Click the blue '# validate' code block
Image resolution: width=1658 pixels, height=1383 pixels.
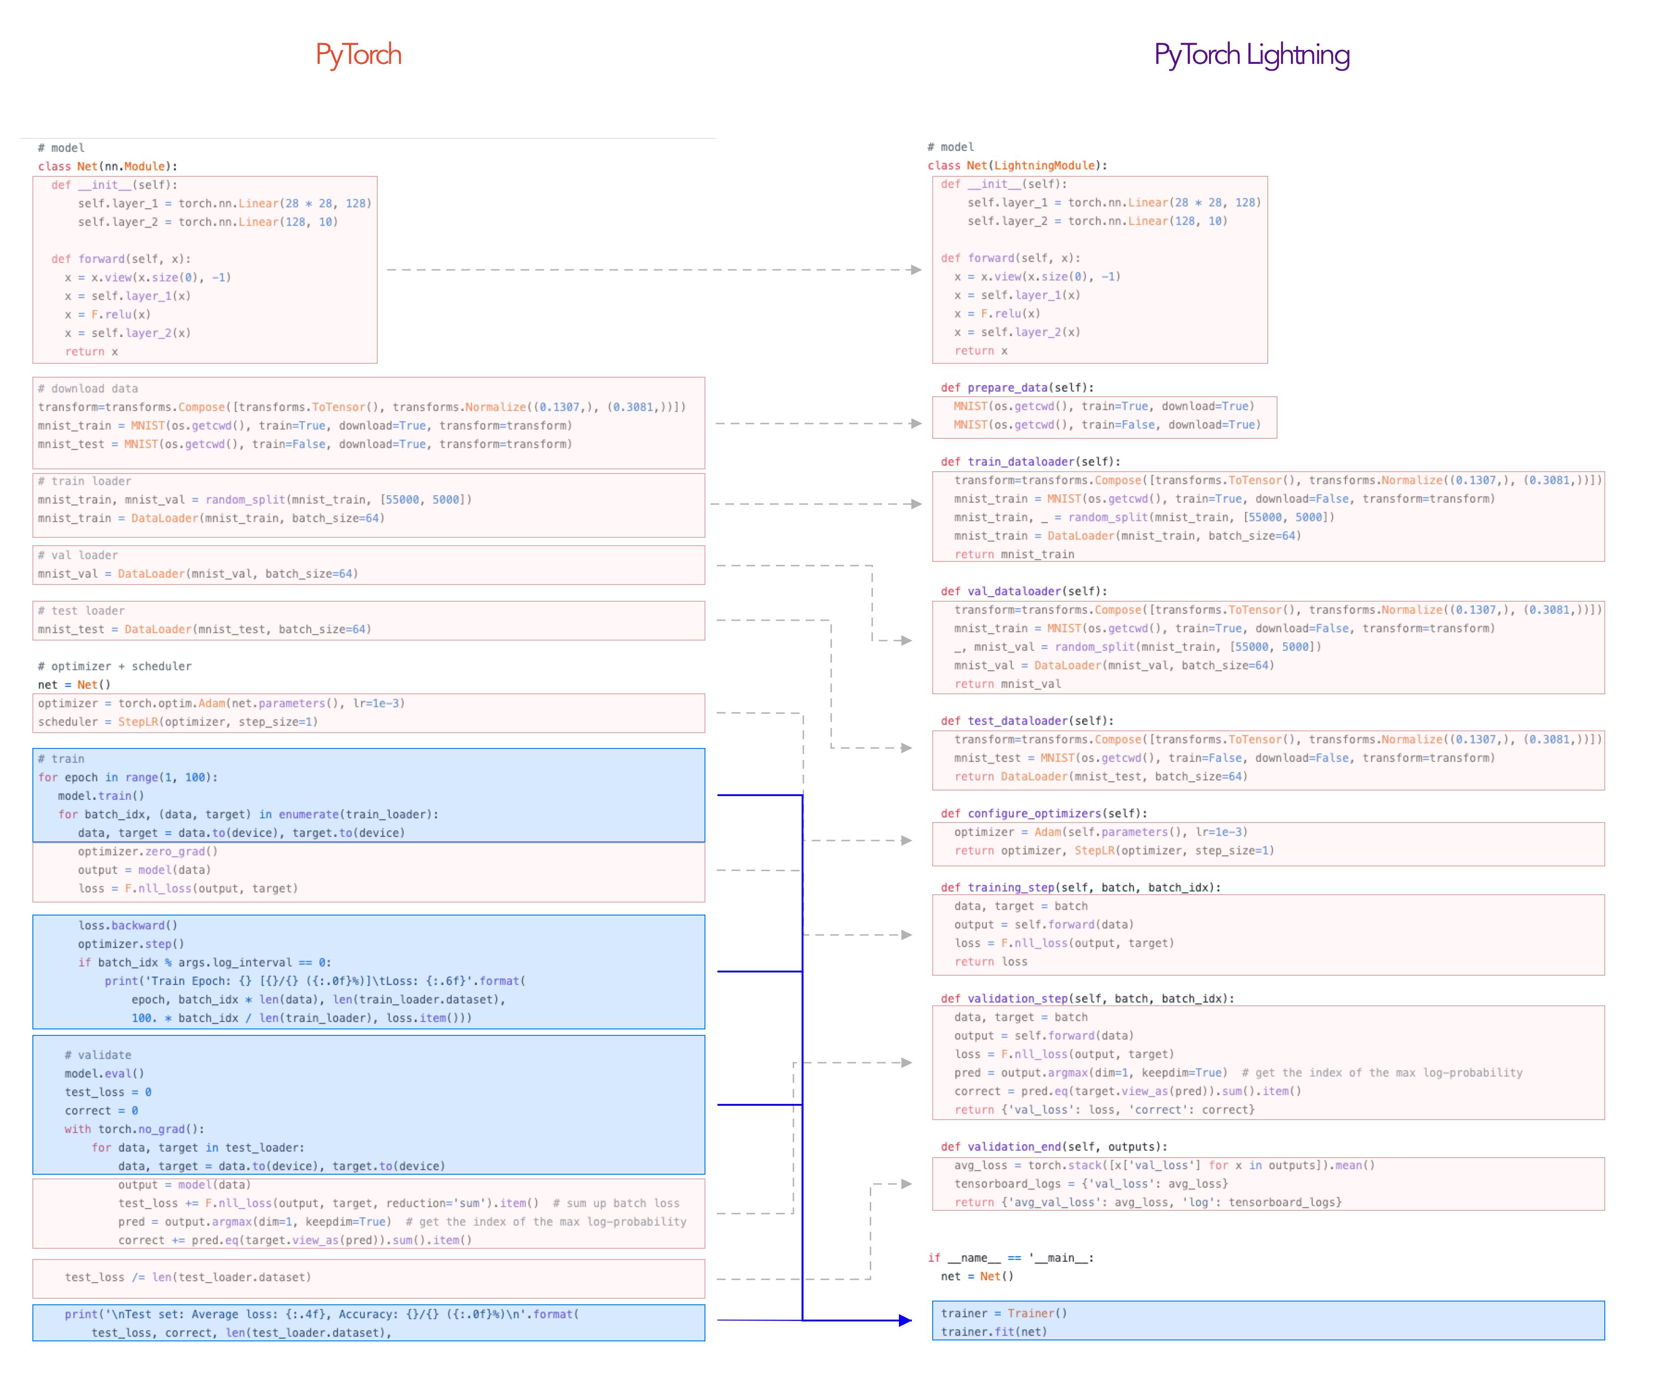(x=368, y=1104)
